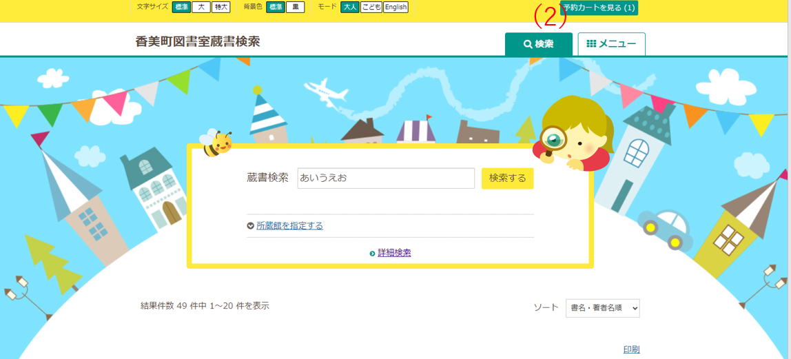The image size is (791, 359).
Task: Focus the 蔵書検索 text field
Action: pos(386,178)
